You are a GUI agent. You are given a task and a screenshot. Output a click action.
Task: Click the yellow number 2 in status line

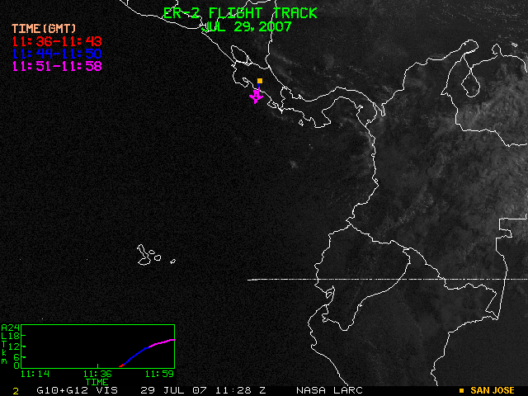[16, 390]
